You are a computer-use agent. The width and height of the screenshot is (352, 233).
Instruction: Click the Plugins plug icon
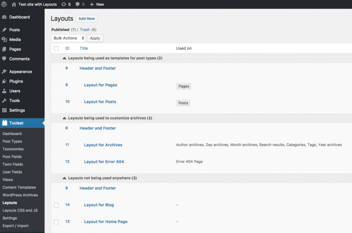[4, 81]
